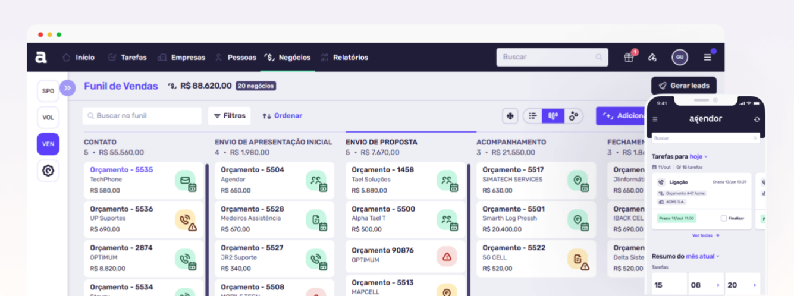Image resolution: width=794 pixels, height=296 pixels.
Task: Click the phone app Buscar field
Action: [x=705, y=138]
